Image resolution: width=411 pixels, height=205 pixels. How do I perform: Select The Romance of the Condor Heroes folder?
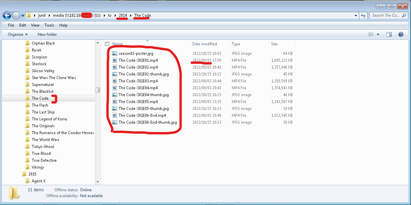point(63,133)
